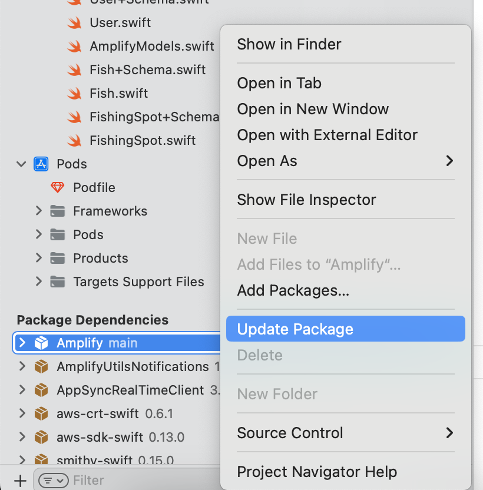The image size is (483, 490).
Task: Click the Swift icon beside Fish.swift
Action: pyautogui.click(x=74, y=94)
